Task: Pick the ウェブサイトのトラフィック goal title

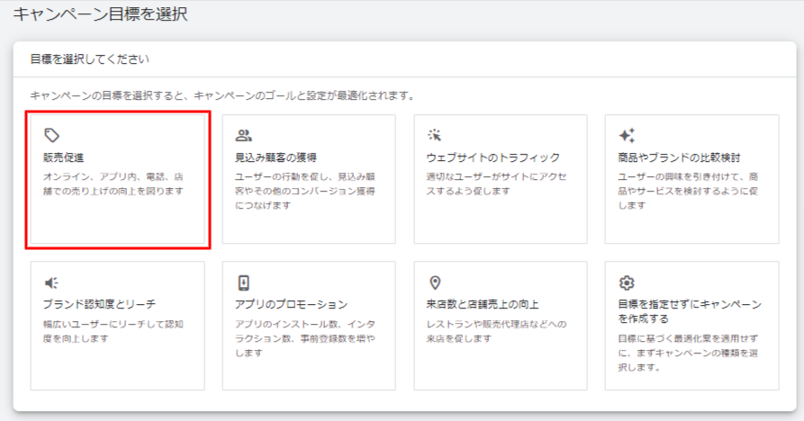Action: (x=492, y=157)
